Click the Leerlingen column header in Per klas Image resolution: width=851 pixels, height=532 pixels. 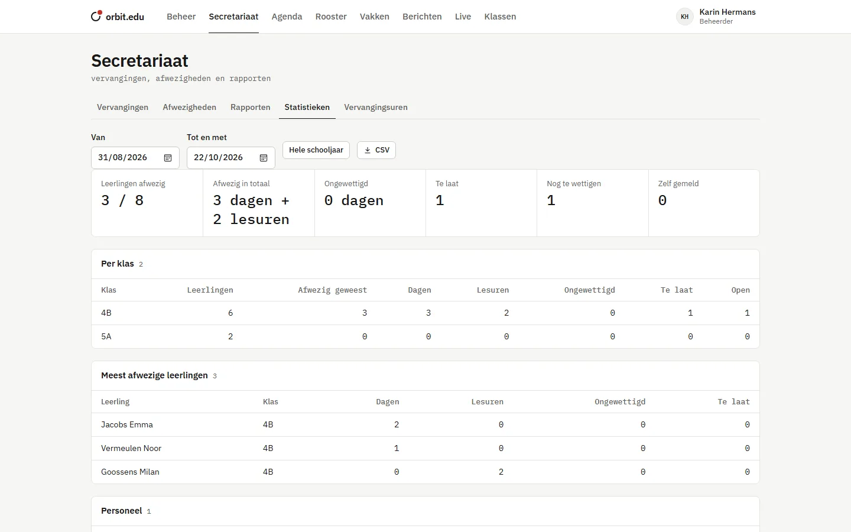pyautogui.click(x=210, y=290)
